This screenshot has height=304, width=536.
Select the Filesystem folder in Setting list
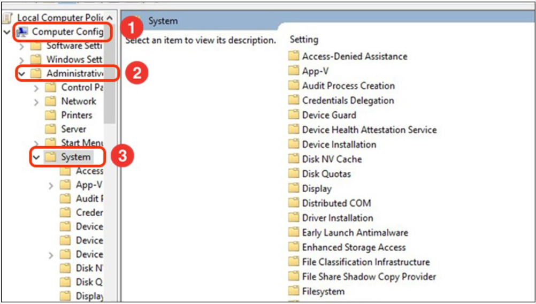[x=317, y=291]
